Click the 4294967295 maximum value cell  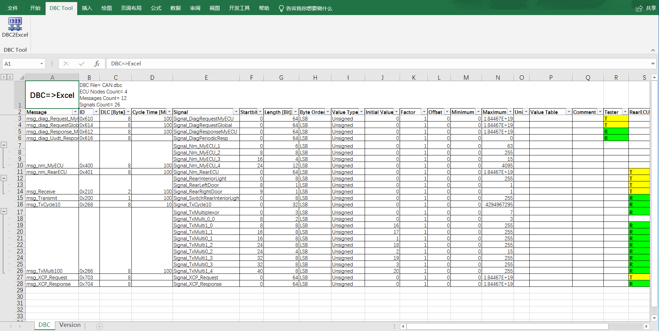point(498,205)
